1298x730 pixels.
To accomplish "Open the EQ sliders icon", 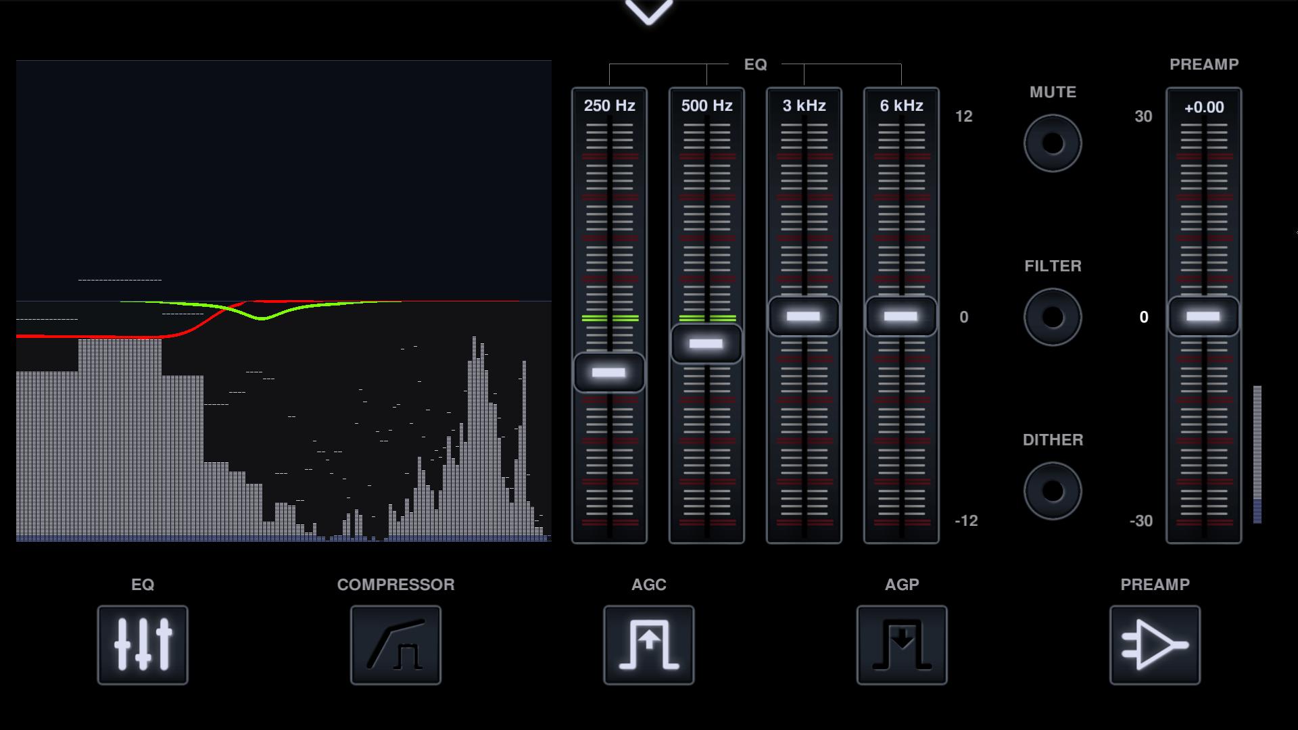I will click(143, 645).
